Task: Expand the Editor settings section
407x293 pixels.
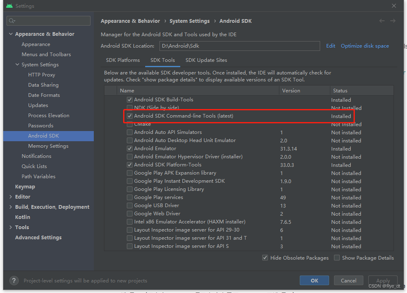Action: (x=11, y=197)
